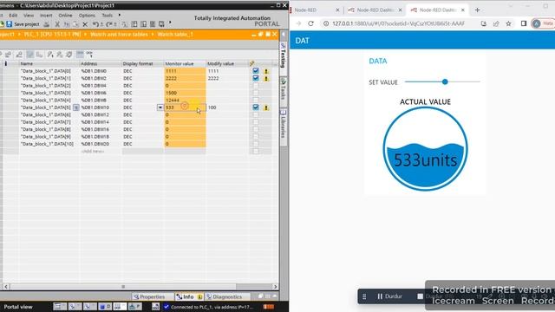Click the browser address bar URL
This screenshot has width=555, height=312.
[399, 23]
